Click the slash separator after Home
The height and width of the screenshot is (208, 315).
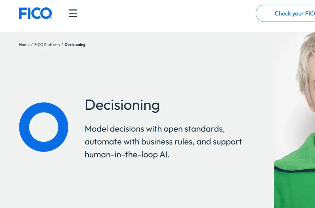click(32, 45)
